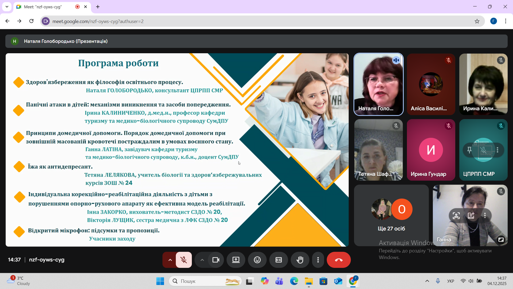Toggle the muted microphone button

184,260
